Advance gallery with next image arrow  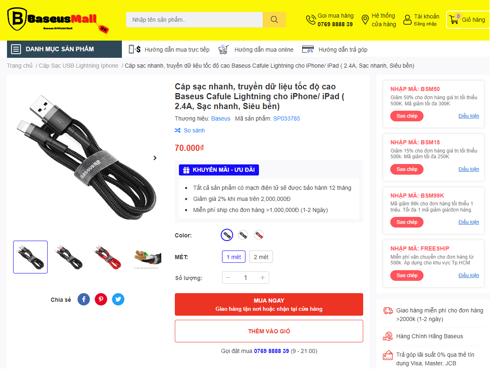[x=155, y=158]
